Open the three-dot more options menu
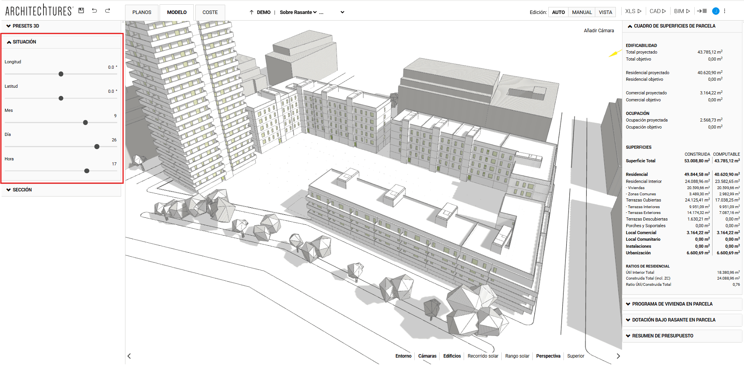This screenshot has width=744, height=365. [725, 11]
